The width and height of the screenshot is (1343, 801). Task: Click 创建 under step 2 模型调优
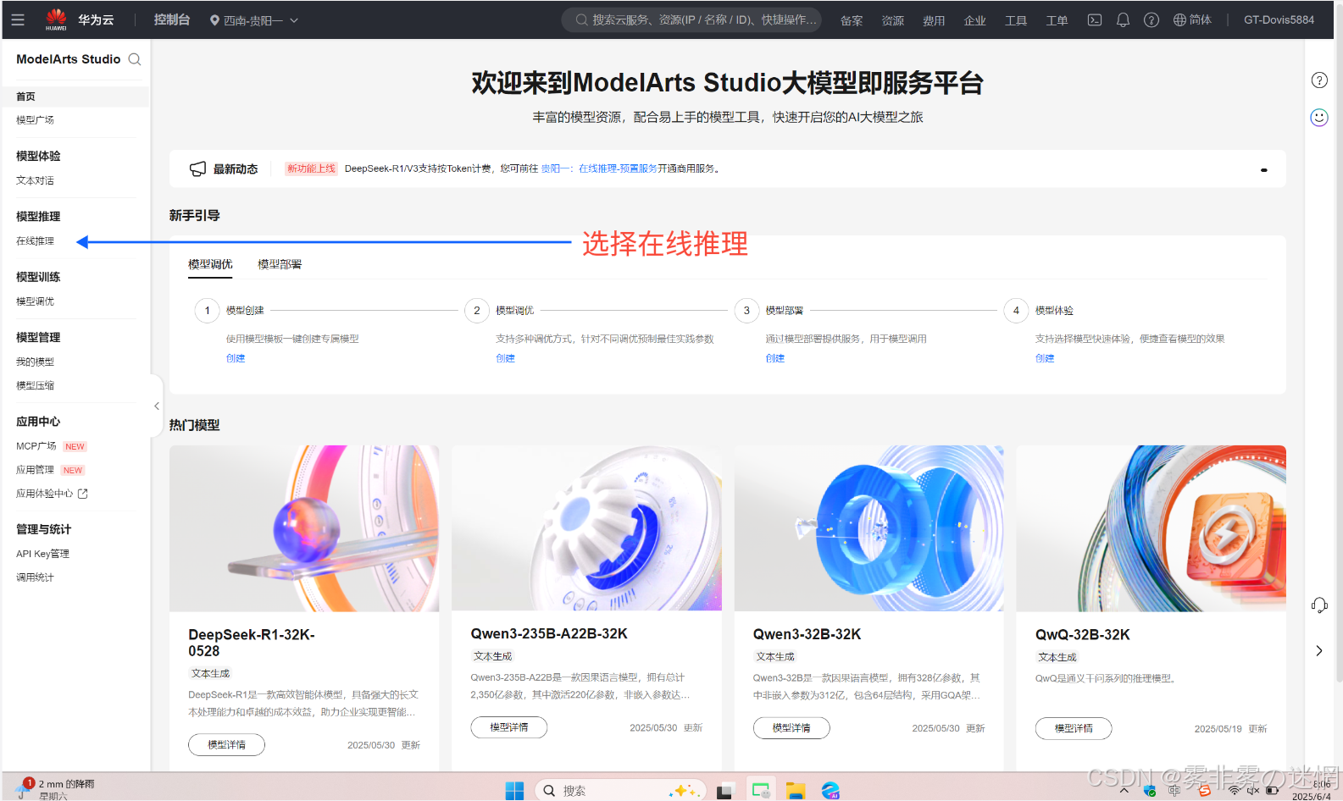[x=505, y=358]
